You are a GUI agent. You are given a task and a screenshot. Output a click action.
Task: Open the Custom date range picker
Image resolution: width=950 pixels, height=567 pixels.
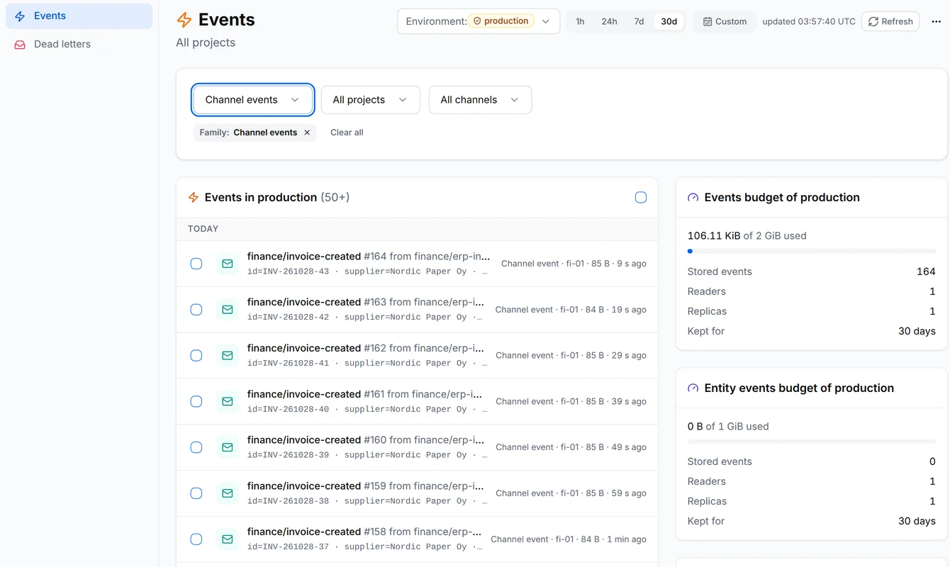coord(725,21)
